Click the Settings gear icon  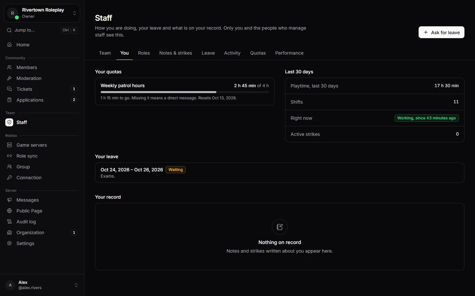10,243
